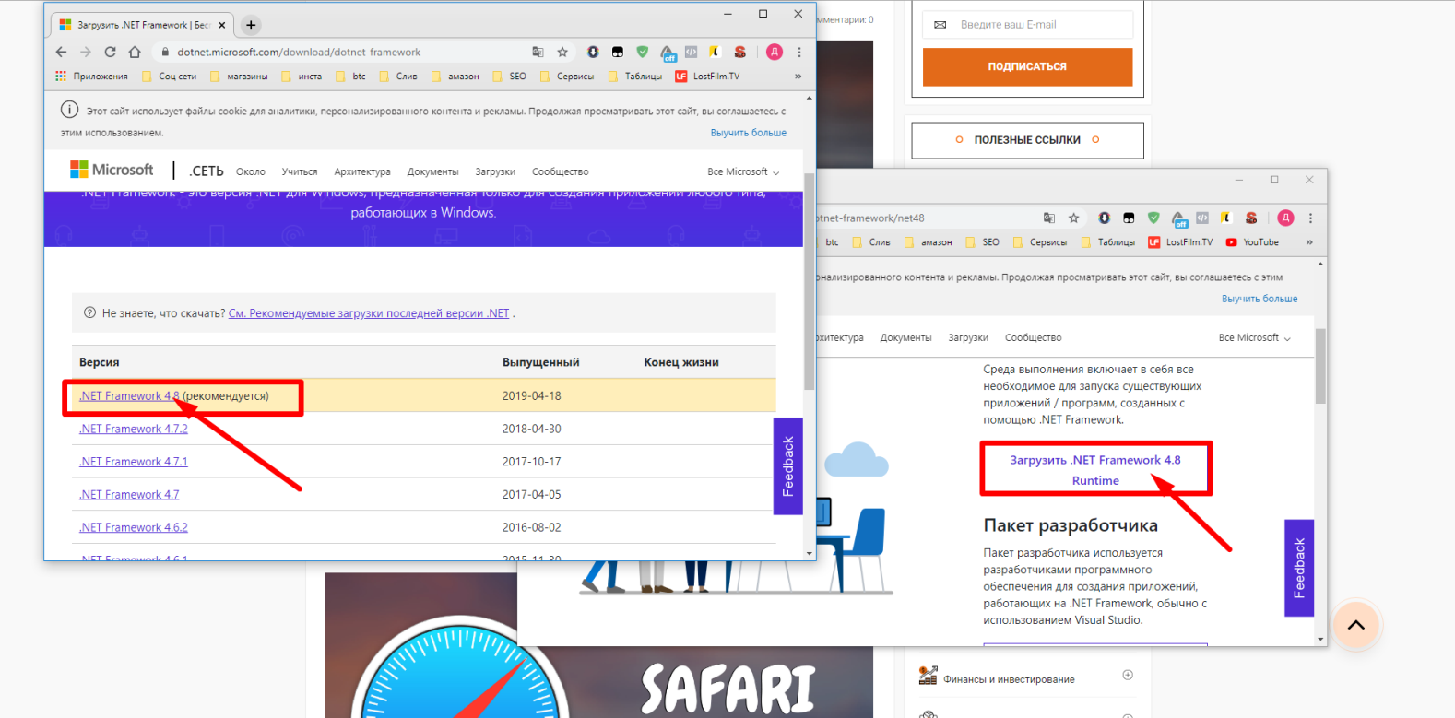The height and width of the screenshot is (718, 1455).
Task: Click the question mark icon beside 'Не знаете, что скачать?'
Action: [89, 312]
